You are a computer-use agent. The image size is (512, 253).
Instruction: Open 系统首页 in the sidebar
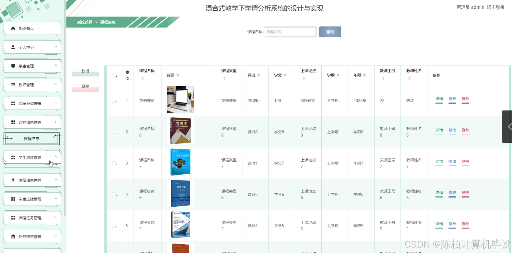pyautogui.click(x=32, y=29)
